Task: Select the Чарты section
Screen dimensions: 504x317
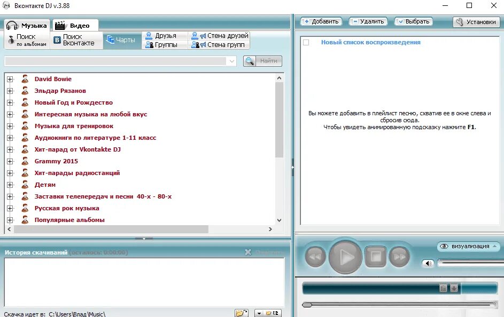Action: pos(122,40)
